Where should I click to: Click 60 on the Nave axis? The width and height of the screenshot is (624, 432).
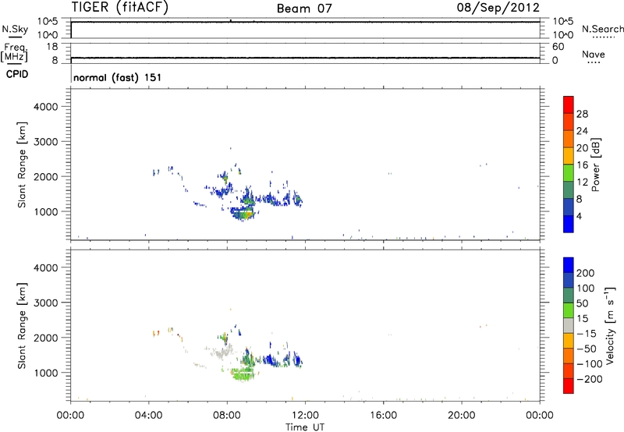pyautogui.click(x=558, y=47)
